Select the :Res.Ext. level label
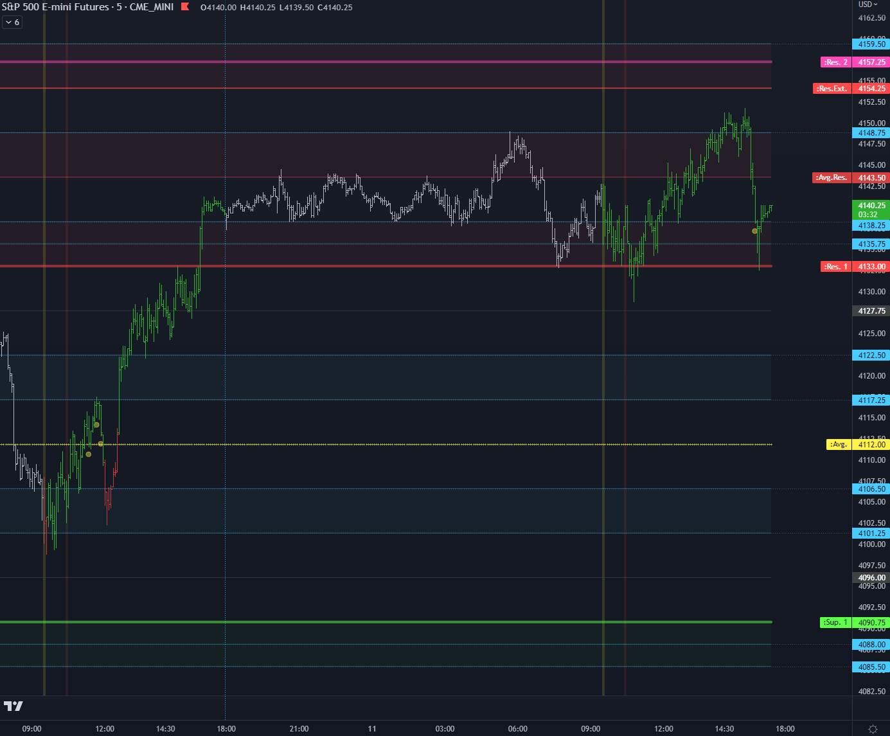 [x=832, y=89]
